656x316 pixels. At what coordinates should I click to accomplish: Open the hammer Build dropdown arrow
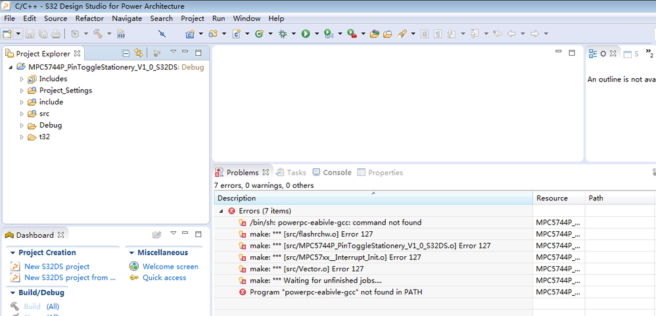coord(109,34)
